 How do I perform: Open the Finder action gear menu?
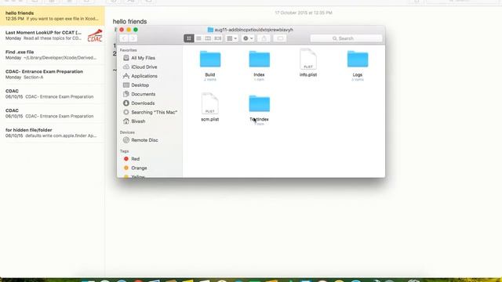[248, 38]
